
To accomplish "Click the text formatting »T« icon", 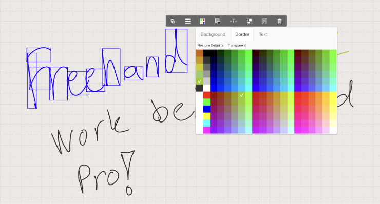I will click(x=233, y=21).
